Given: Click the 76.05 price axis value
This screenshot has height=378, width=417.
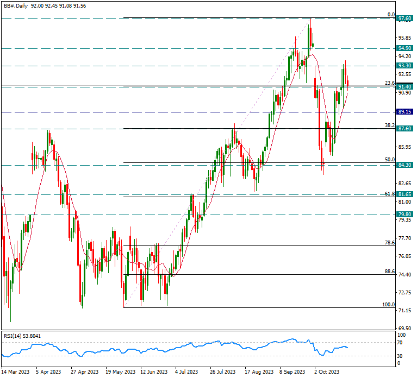Looking at the screenshot, I should (404, 256).
